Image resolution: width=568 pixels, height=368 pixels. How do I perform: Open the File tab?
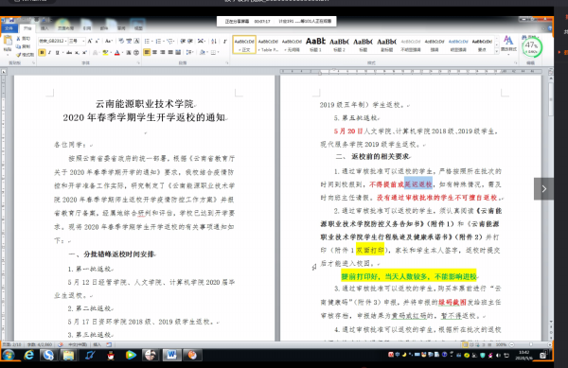pos(9,27)
